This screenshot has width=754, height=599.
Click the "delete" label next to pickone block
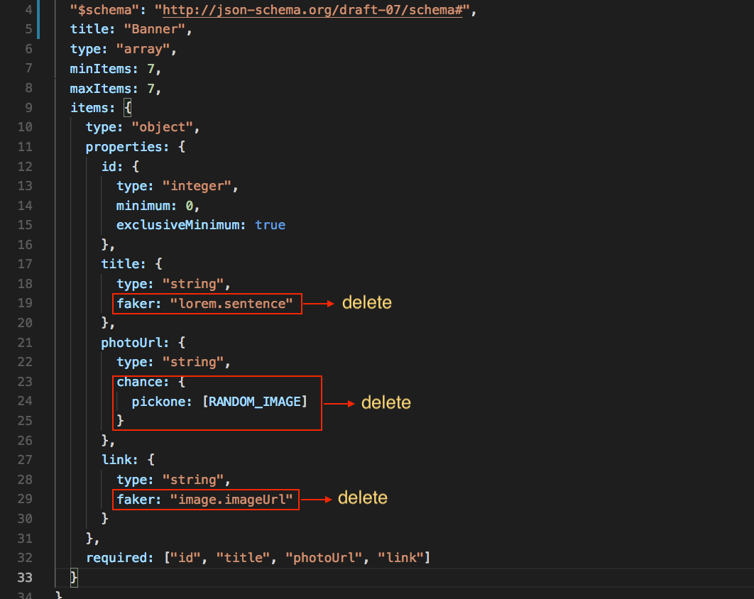[x=386, y=402]
